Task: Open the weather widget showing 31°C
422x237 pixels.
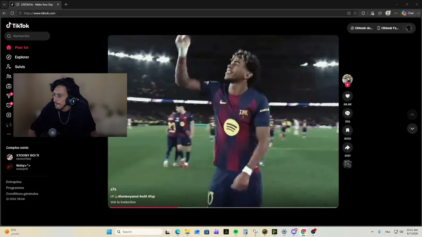Action: point(12,232)
